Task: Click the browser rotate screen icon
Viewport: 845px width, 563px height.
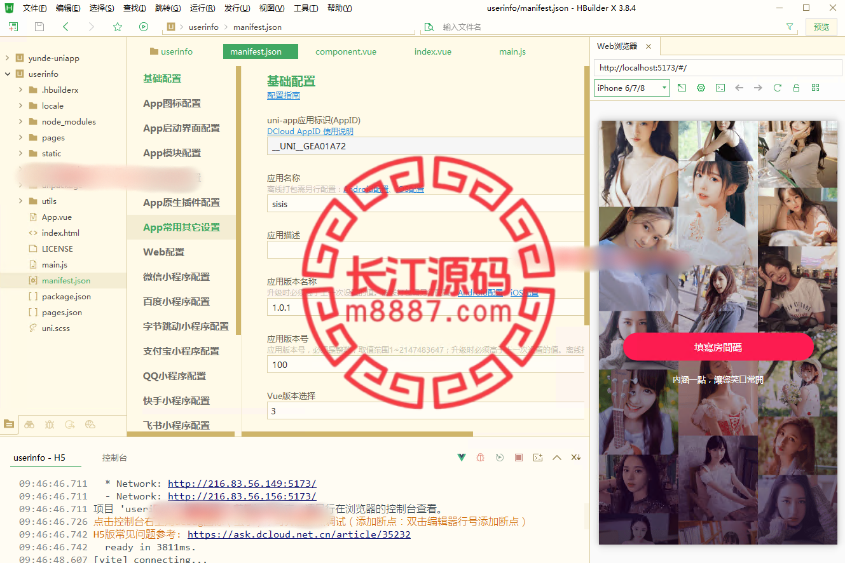Action: point(682,88)
